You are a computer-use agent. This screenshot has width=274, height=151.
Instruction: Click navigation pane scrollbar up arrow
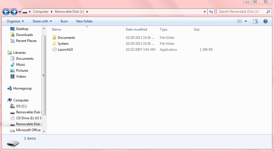(x=44, y=28)
